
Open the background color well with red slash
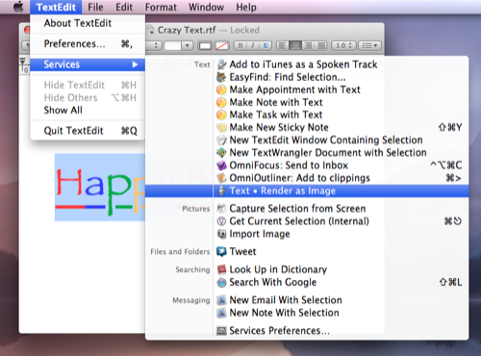click(222, 45)
